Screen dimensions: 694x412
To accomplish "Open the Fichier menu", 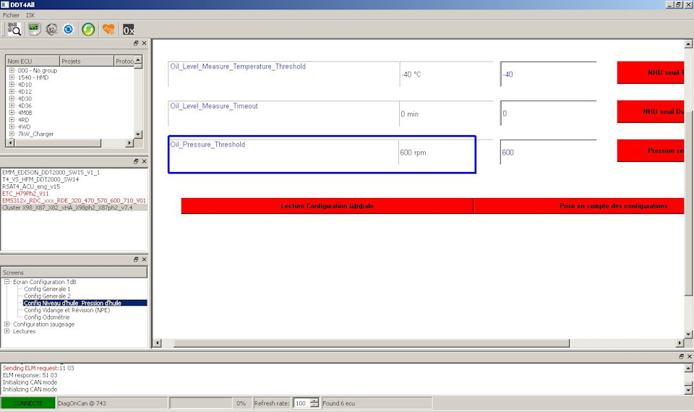I will coord(11,15).
